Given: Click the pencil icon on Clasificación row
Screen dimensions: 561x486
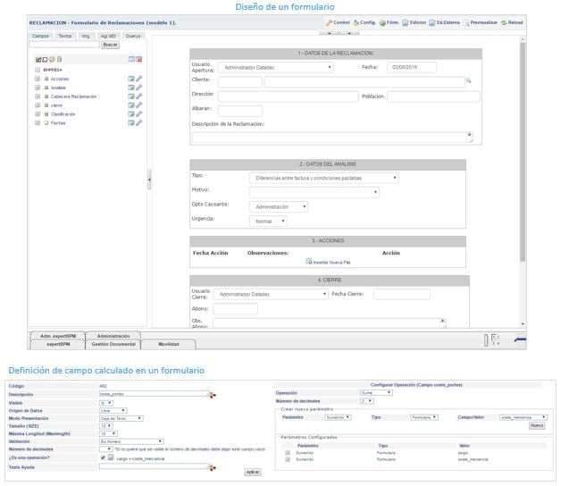Looking at the screenshot, I should point(138,113).
